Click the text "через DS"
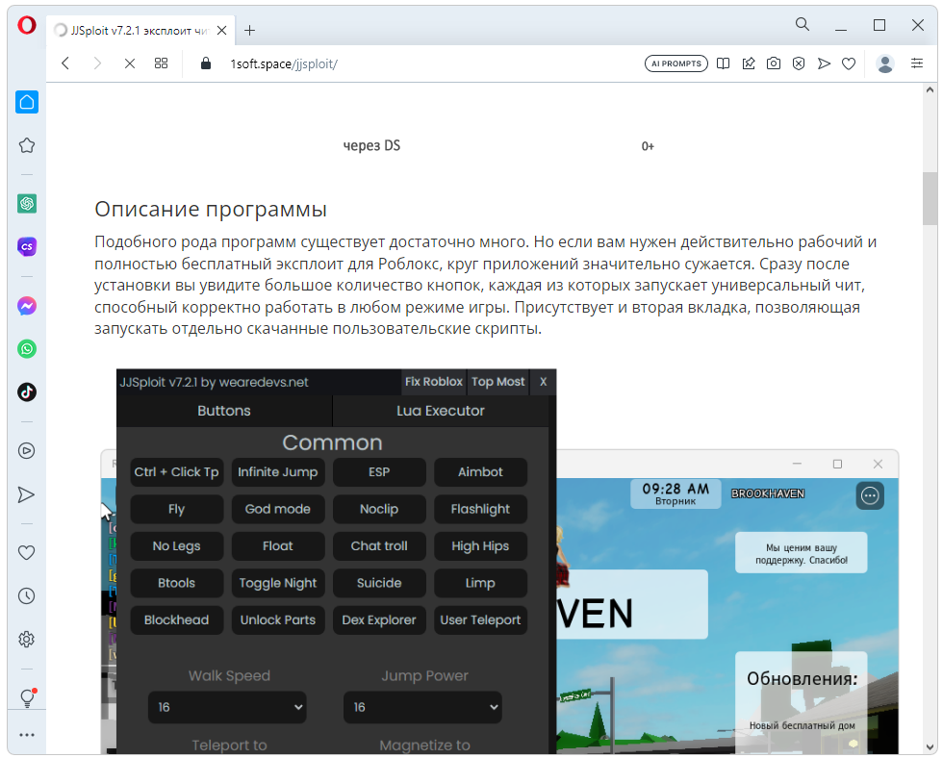The image size is (943, 758). (371, 145)
